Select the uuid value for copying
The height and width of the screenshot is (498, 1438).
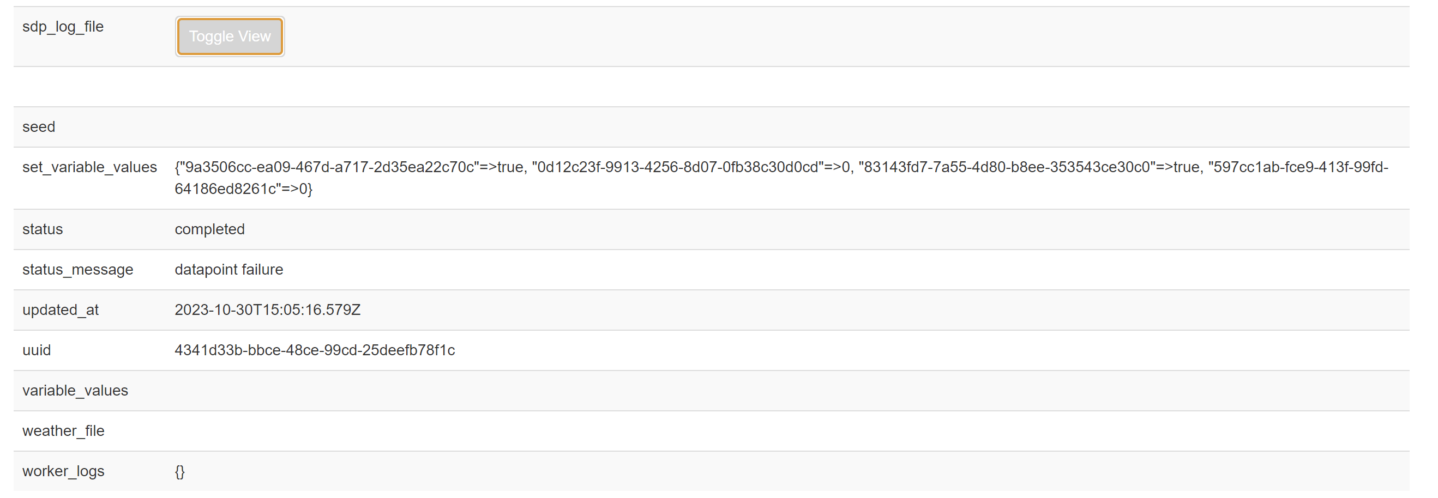click(314, 350)
